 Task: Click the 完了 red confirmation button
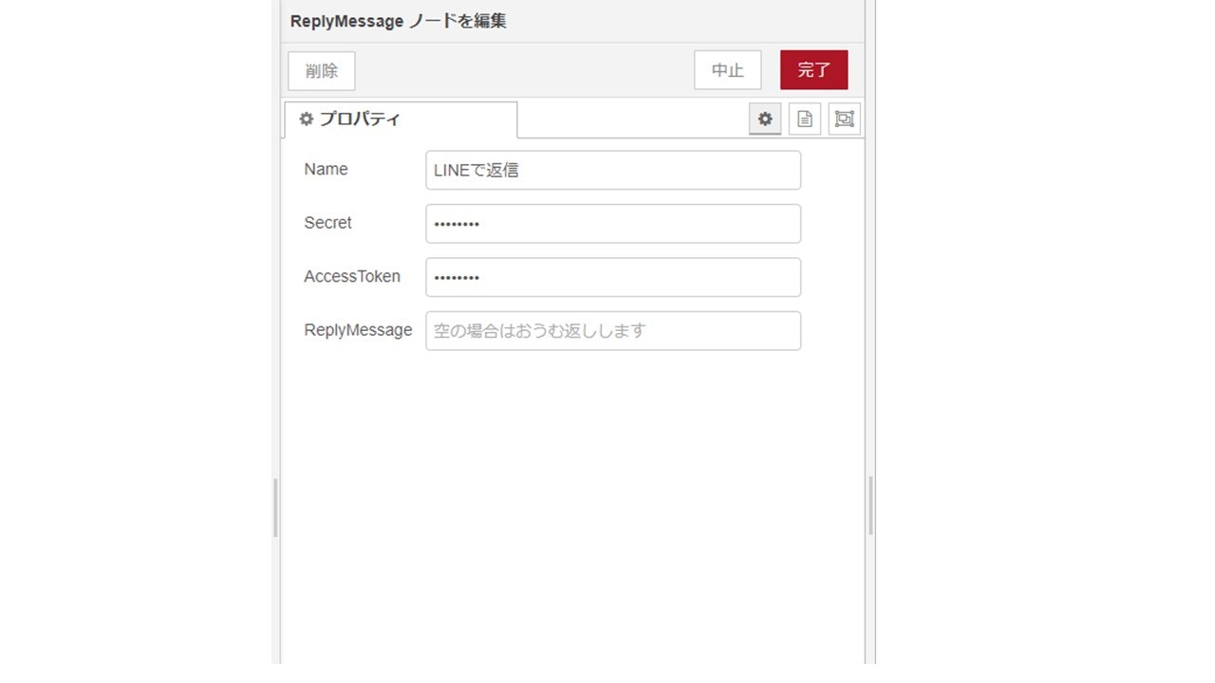[813, 68]
